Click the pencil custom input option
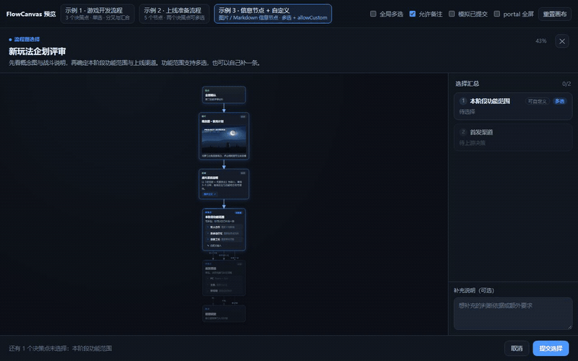The image size is (578, 361). 224,245
